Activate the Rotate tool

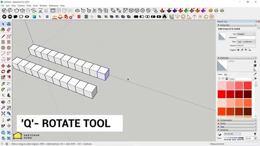(x=3, y=71)
